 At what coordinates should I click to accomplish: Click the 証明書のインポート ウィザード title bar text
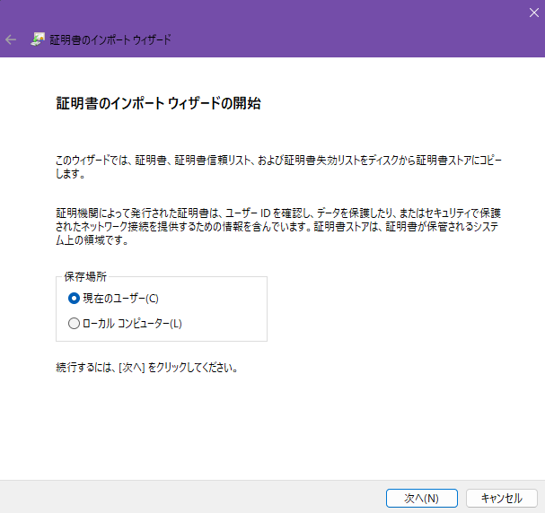click(112, 39)
